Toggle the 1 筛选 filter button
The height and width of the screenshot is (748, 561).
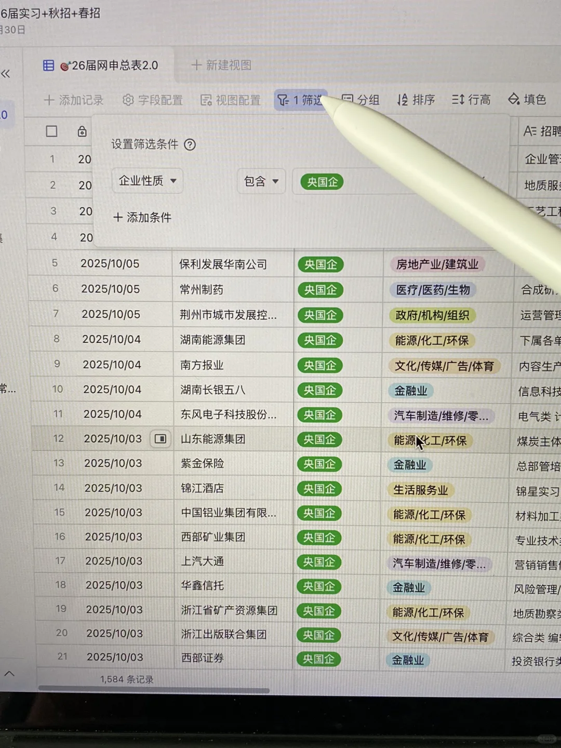coord(300,100)
